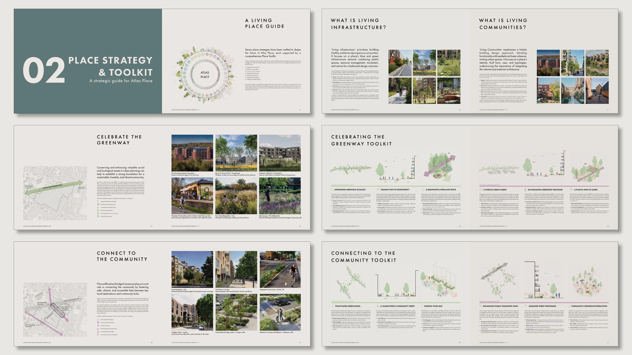Click the What Is Living Infrastructure heading
The height and width of the screenshot is (355, 632).
[x=358, y=24]
